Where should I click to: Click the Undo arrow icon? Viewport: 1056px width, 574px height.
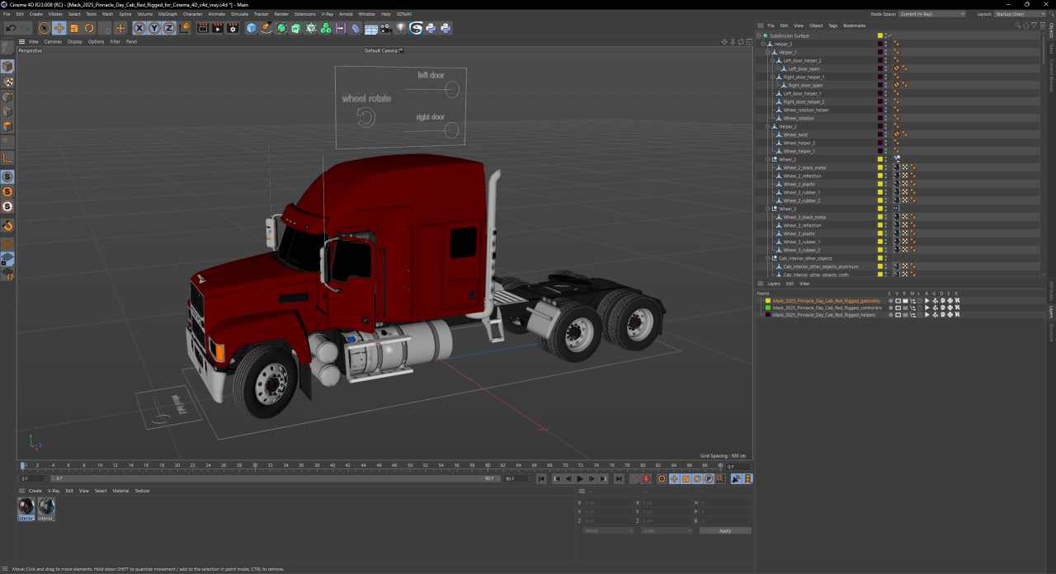pyautogui.click(x=11, y=28)
